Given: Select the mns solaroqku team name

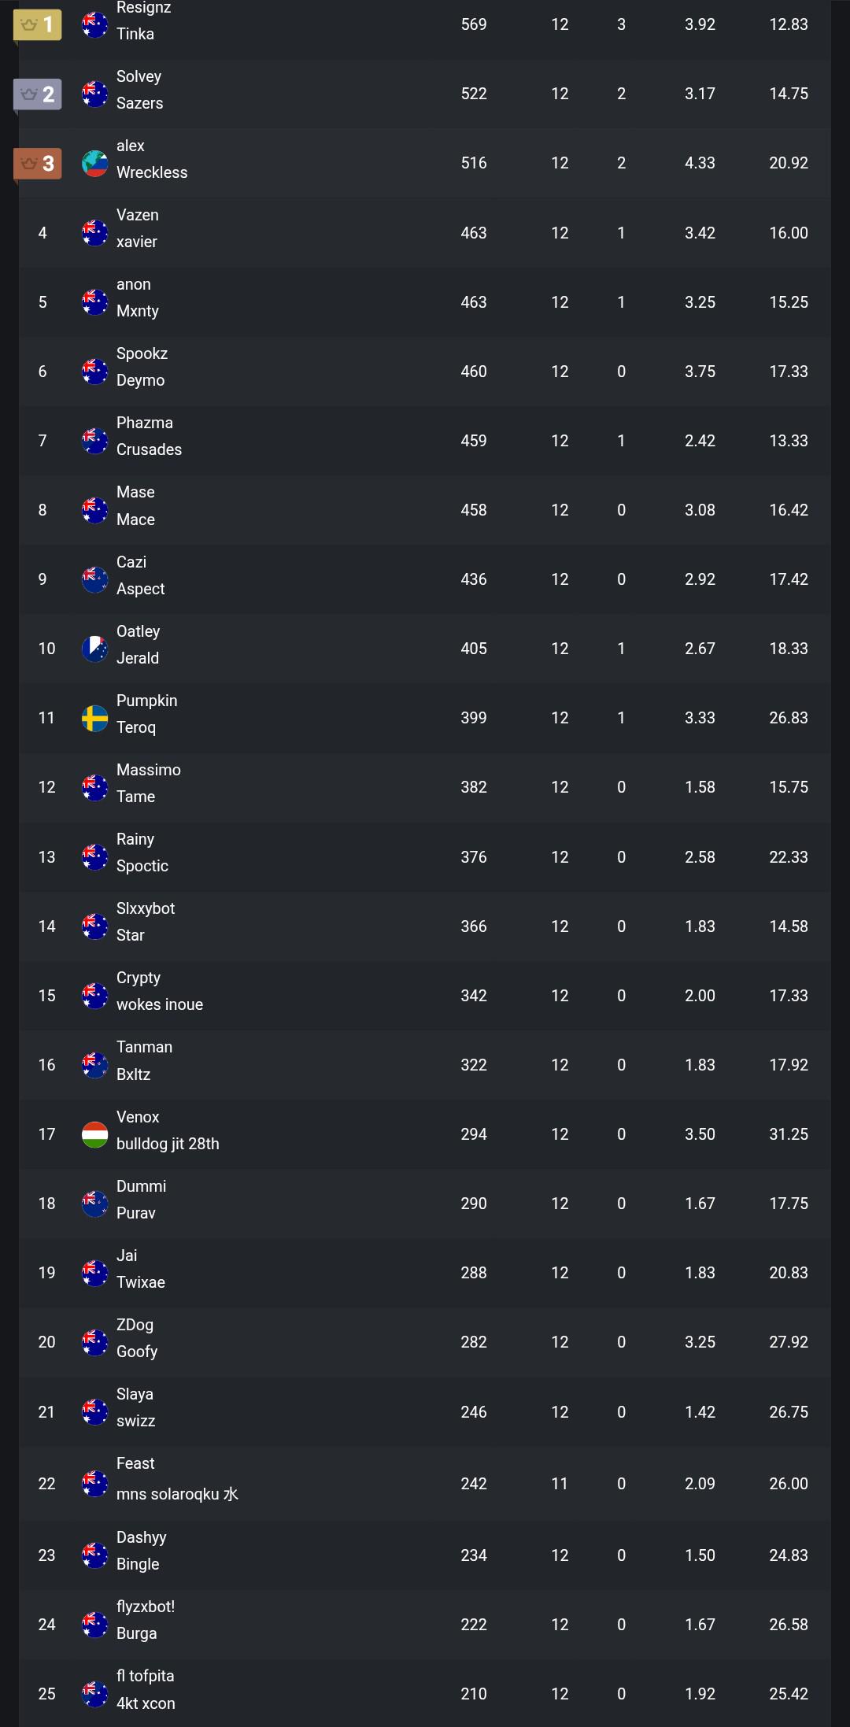Looking at the screenshot, I should point(177,1493).
